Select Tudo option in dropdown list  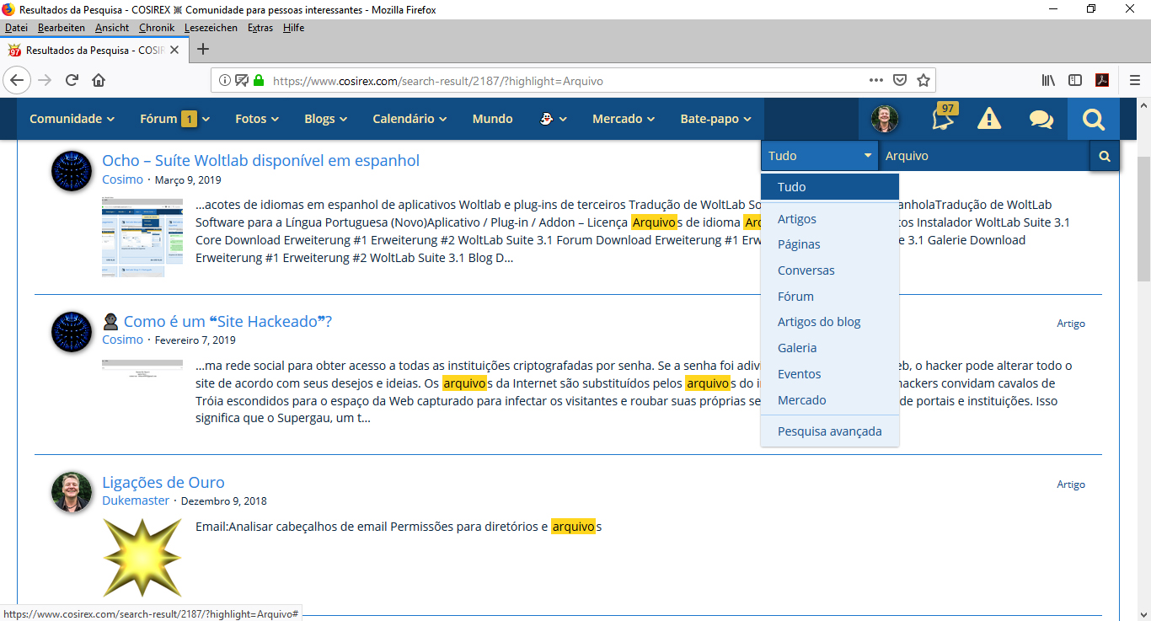tap(830, 187)
